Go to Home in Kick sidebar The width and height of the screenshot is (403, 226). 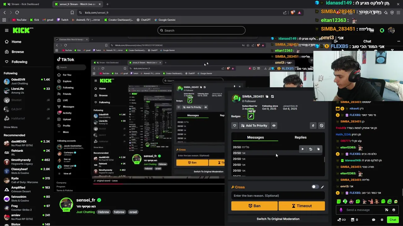16,42
